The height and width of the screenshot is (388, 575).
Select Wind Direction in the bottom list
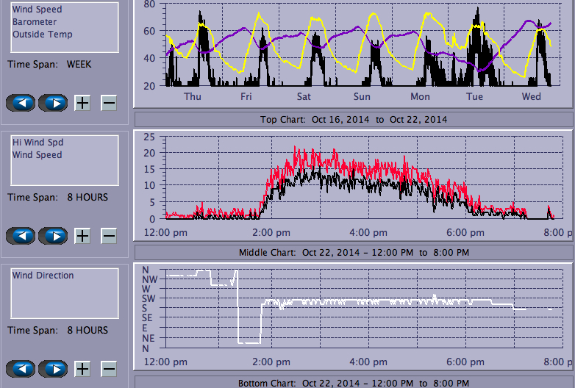[43, 276]
